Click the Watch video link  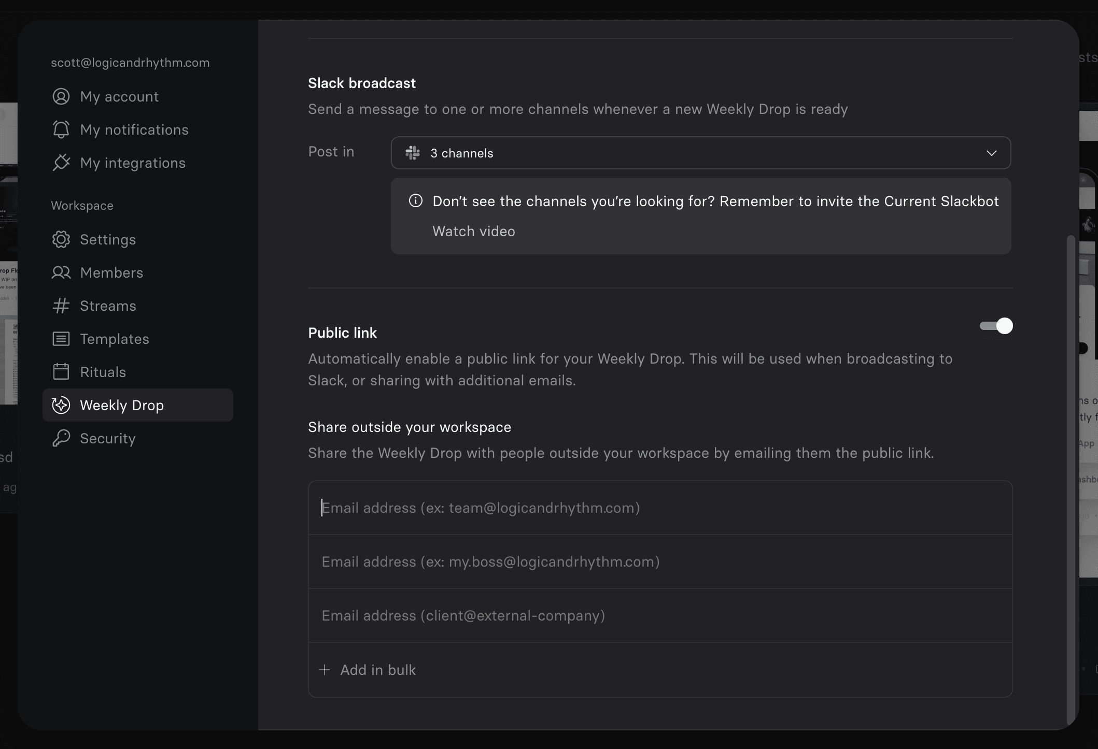[473, 231]
